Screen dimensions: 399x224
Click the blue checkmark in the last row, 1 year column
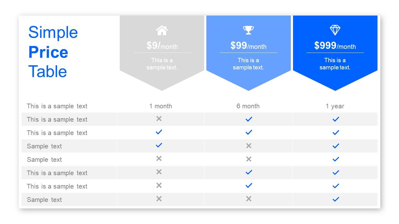(x=335, y=199)
